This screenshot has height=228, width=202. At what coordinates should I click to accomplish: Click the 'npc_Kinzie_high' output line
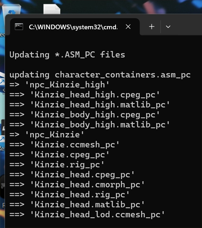pyautogui.click(x=59, y=85)
